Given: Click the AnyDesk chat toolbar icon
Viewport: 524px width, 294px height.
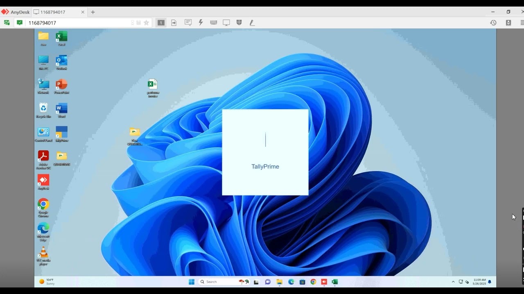Looking at the screenshot, I should 188,23.
